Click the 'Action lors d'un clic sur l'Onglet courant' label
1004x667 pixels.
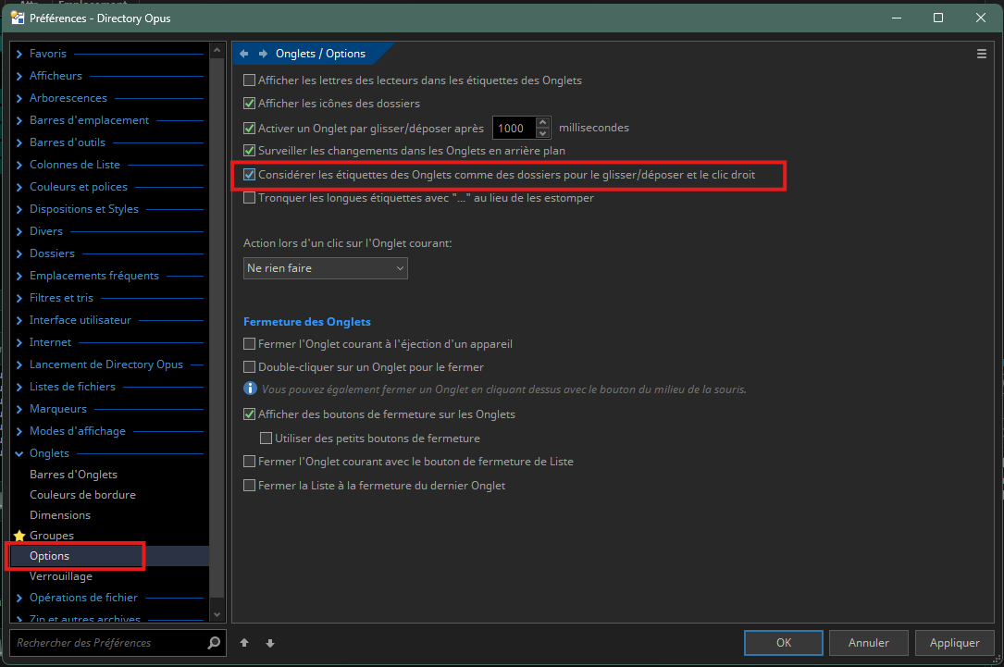click(348, 244)
